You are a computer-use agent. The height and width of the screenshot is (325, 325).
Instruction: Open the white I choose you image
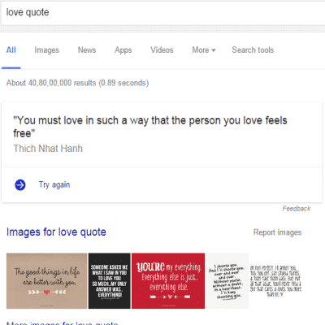[x=227, y=281]
